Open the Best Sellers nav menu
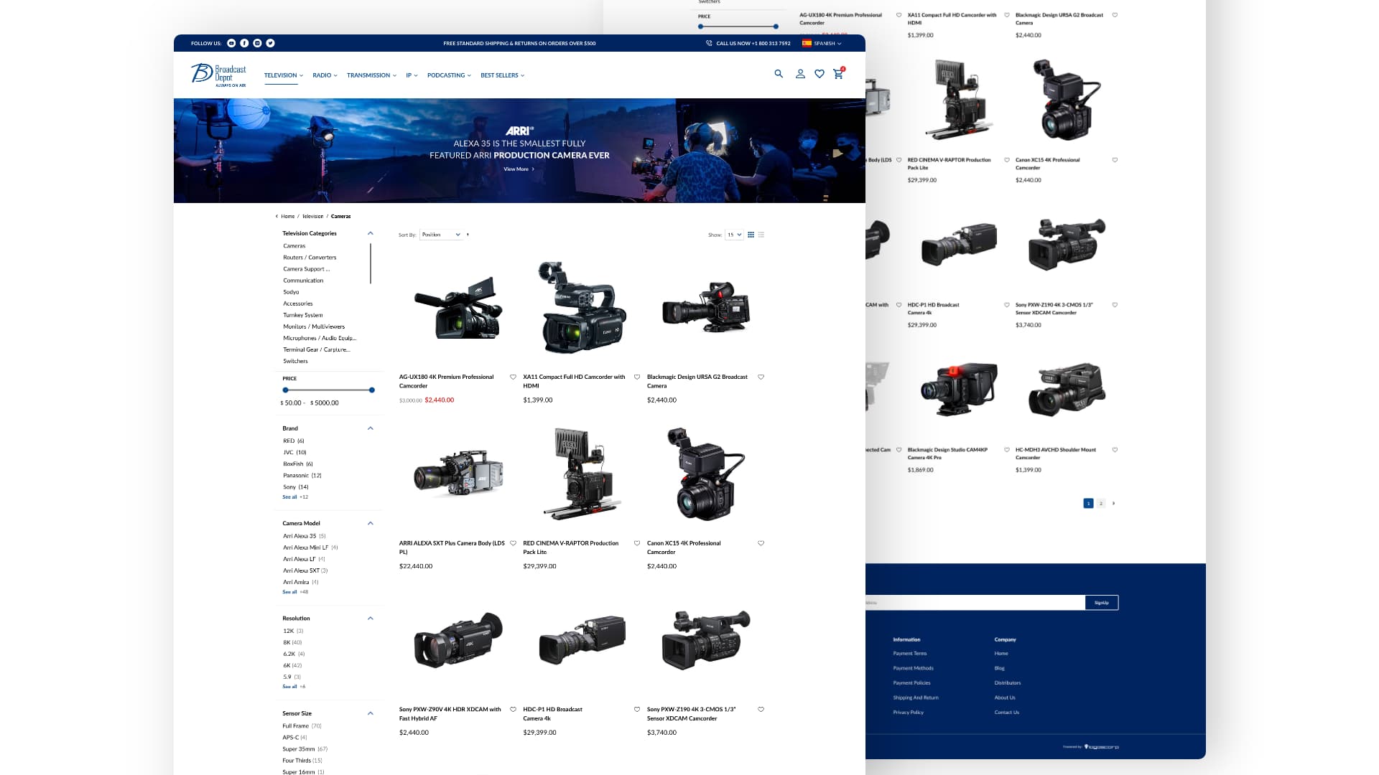 point(502,75)
